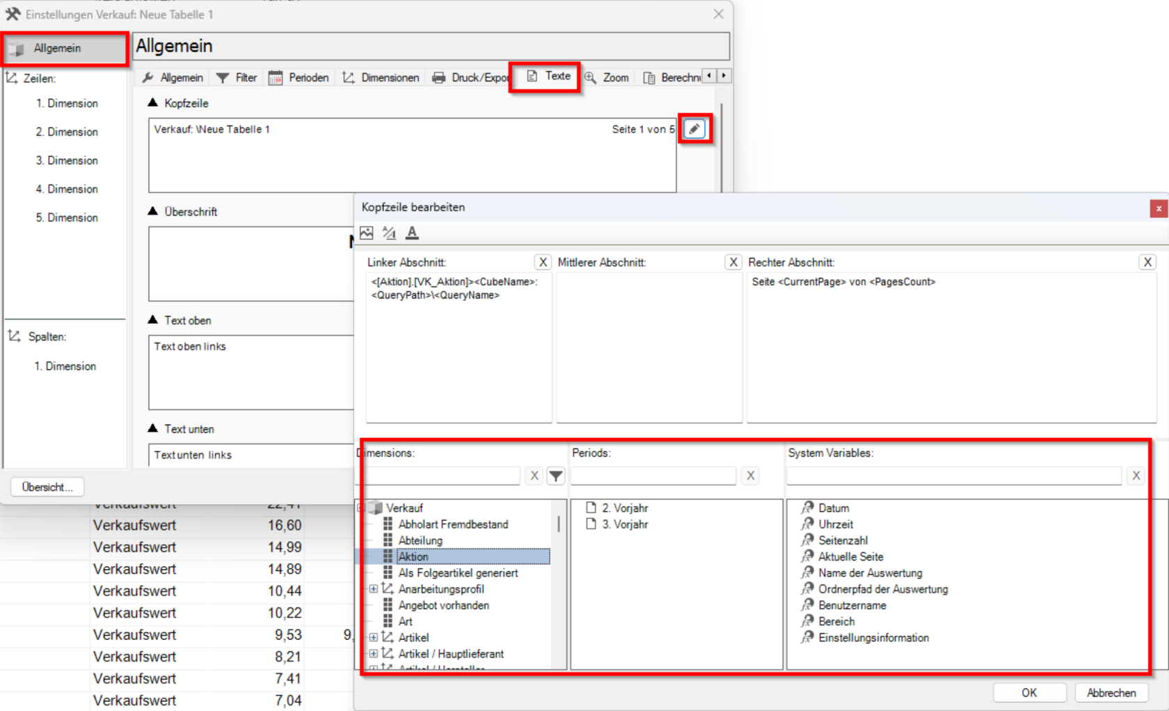Click into the Periods search field

point(653,476)
